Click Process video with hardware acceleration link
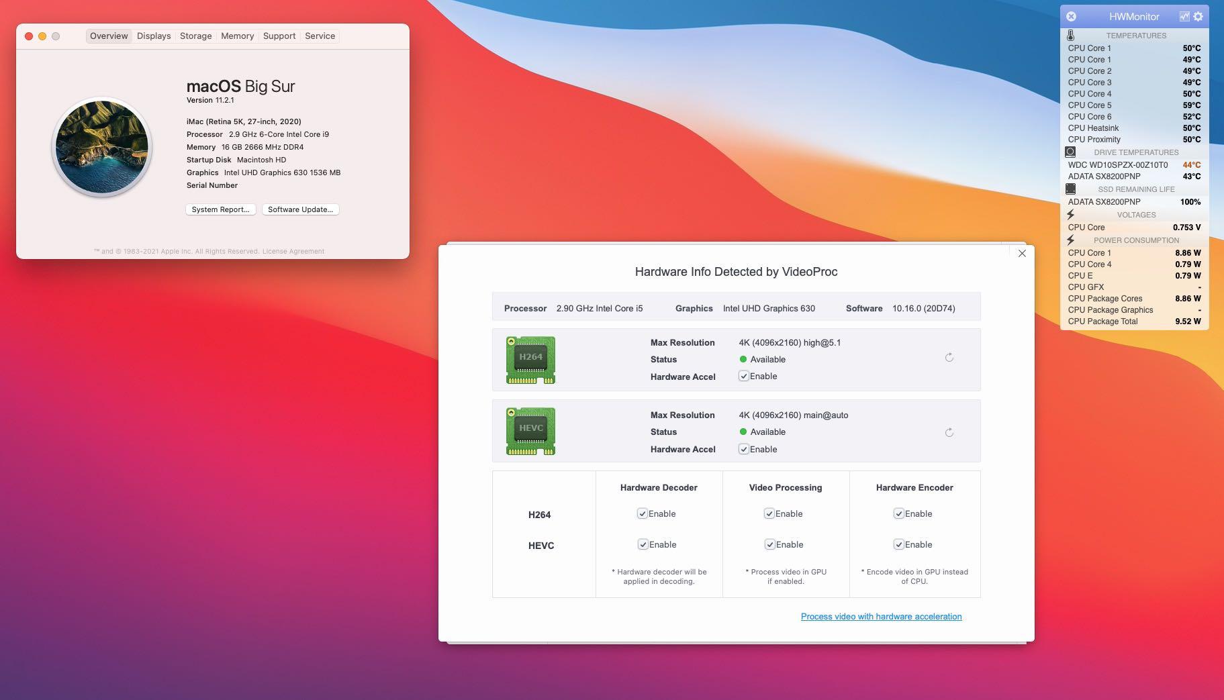This screenshot has width=1224, height=700. [x=881, y=616]
